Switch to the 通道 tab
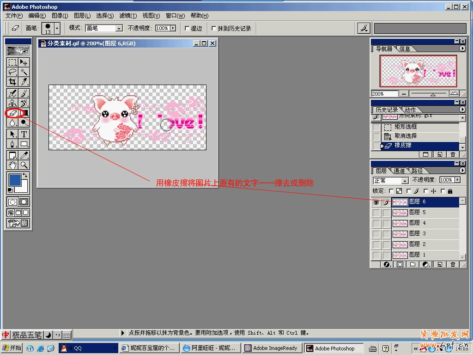The width and height of the screenshot is (473, 355). 399,171
